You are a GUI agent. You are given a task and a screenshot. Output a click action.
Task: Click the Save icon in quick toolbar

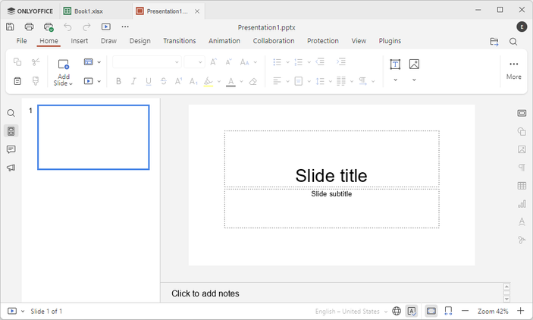pos(10,27)
